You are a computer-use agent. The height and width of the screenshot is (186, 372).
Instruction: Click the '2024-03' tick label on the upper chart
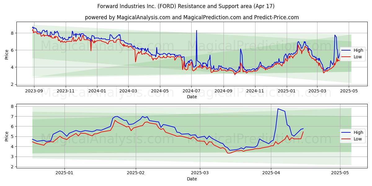128,91
